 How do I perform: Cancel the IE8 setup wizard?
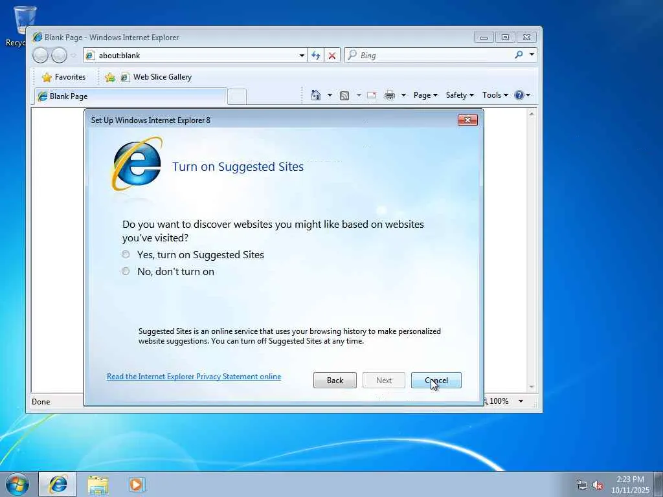(436, 381)
